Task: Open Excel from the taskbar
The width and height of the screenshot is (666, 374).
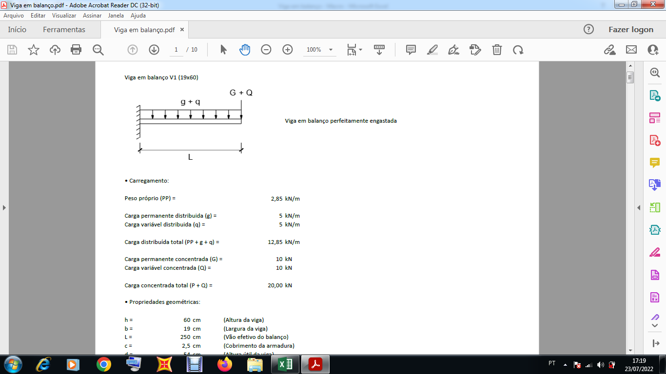Action: (x=286, y=364)
